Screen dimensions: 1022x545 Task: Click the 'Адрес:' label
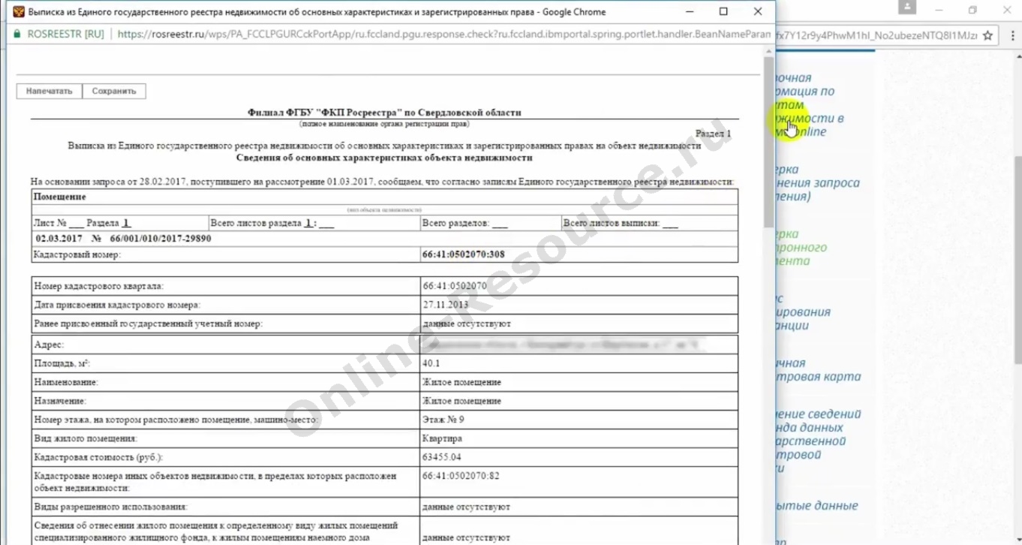tap(49, 345)
